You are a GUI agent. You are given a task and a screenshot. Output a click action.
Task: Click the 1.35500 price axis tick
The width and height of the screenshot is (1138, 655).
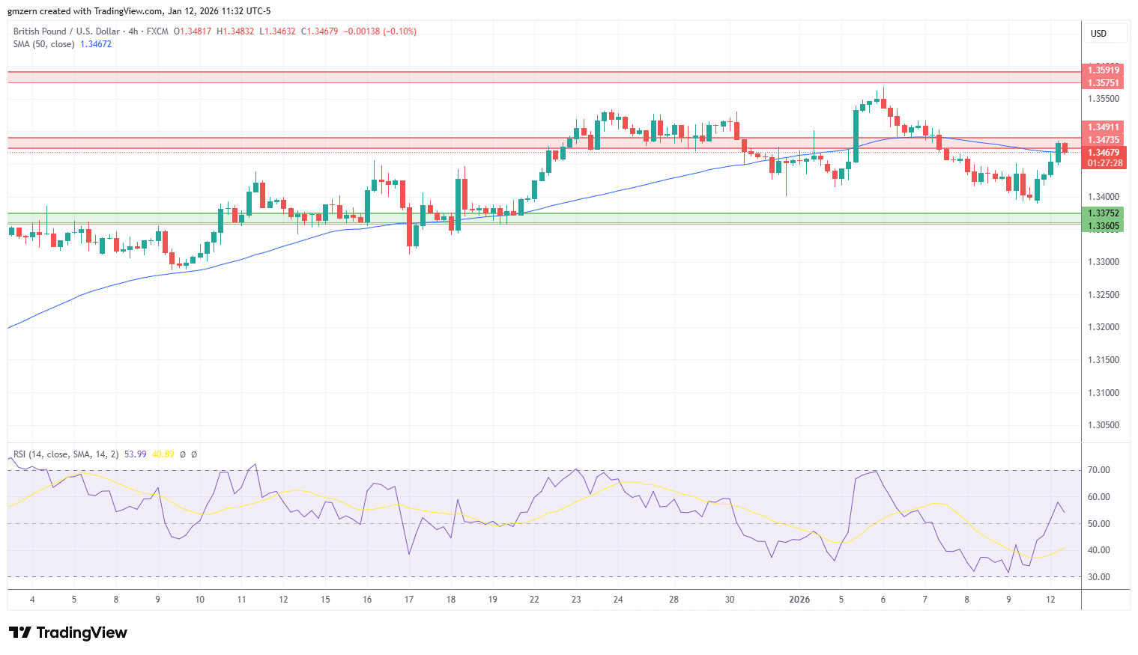click(1104, 99)
